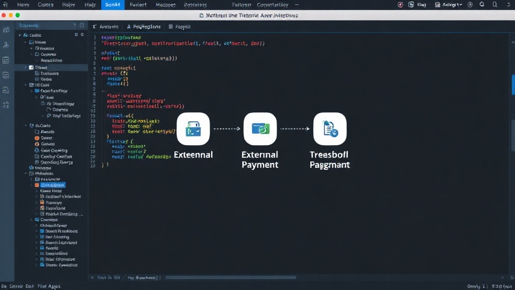Open the Comartarticy menu

point(272,5)
